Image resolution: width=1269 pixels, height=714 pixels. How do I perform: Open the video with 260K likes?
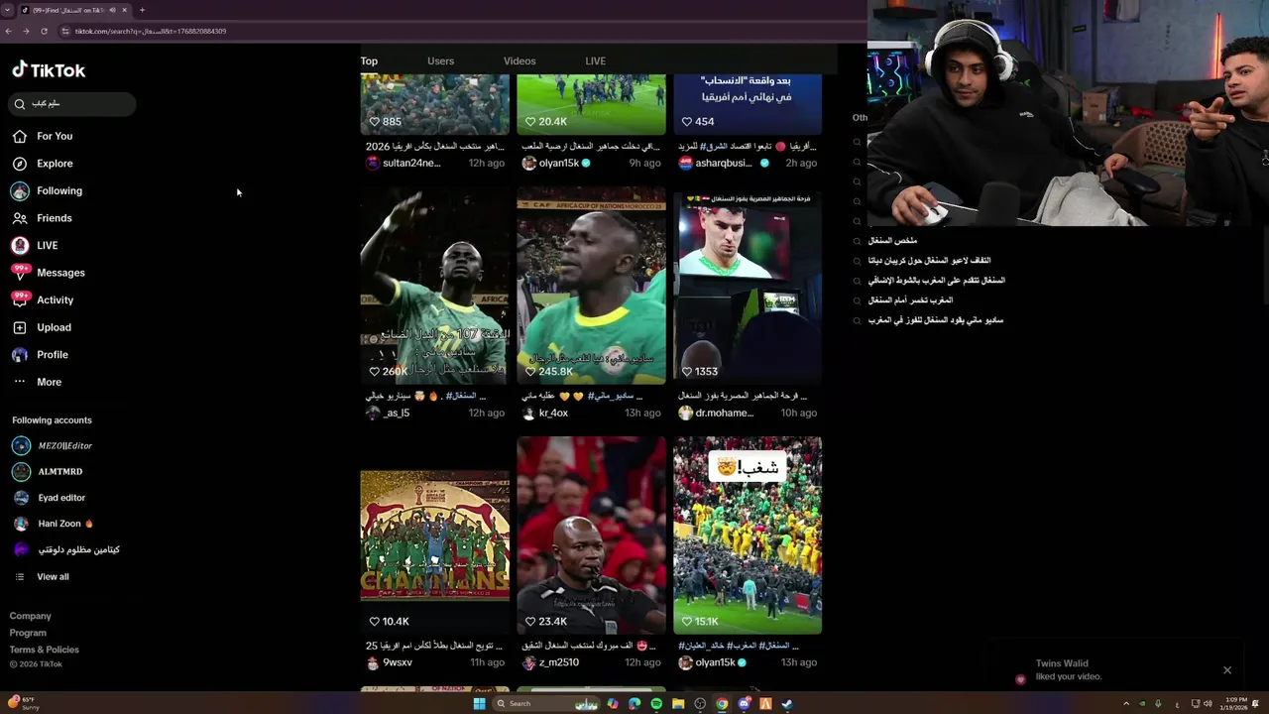click(x=434, y=286)
